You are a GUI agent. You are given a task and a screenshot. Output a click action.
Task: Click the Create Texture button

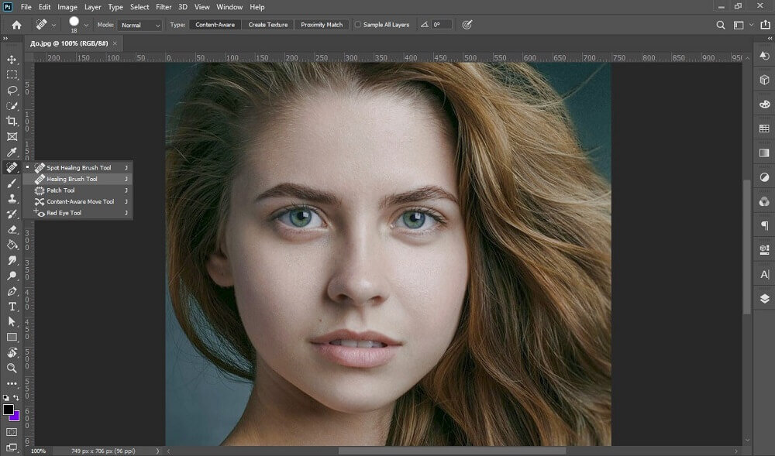coord(268,25)
